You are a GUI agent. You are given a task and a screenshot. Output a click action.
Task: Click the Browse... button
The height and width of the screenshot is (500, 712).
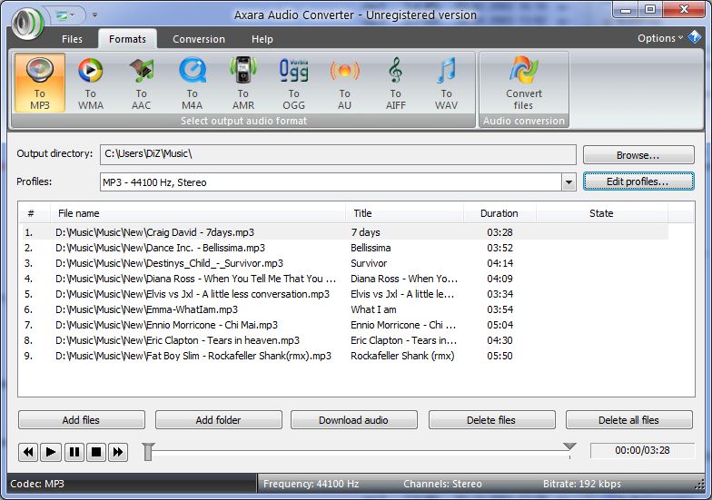pyautogui.click(x=638, y=155)
